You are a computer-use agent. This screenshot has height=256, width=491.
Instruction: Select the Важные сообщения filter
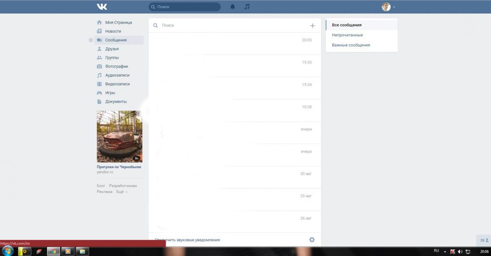[x=362, y=45]
